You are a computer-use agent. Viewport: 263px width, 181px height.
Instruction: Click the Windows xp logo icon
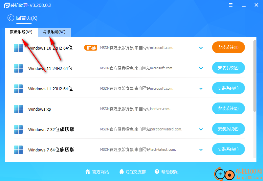[x=18, y=109]
